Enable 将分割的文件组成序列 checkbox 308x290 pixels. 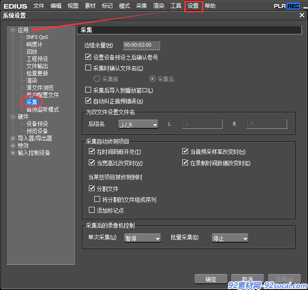(x=97, y=199)
